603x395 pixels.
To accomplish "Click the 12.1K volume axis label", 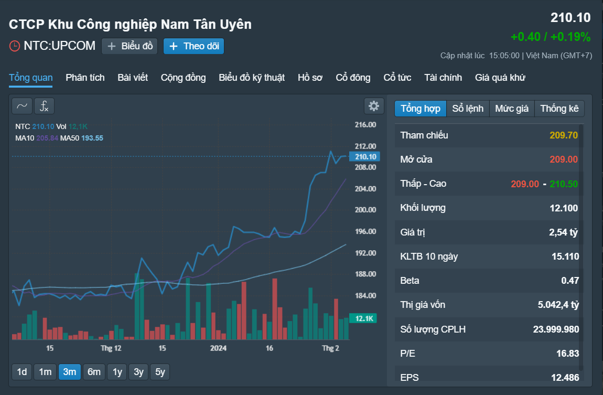I will tap(363, 318).
